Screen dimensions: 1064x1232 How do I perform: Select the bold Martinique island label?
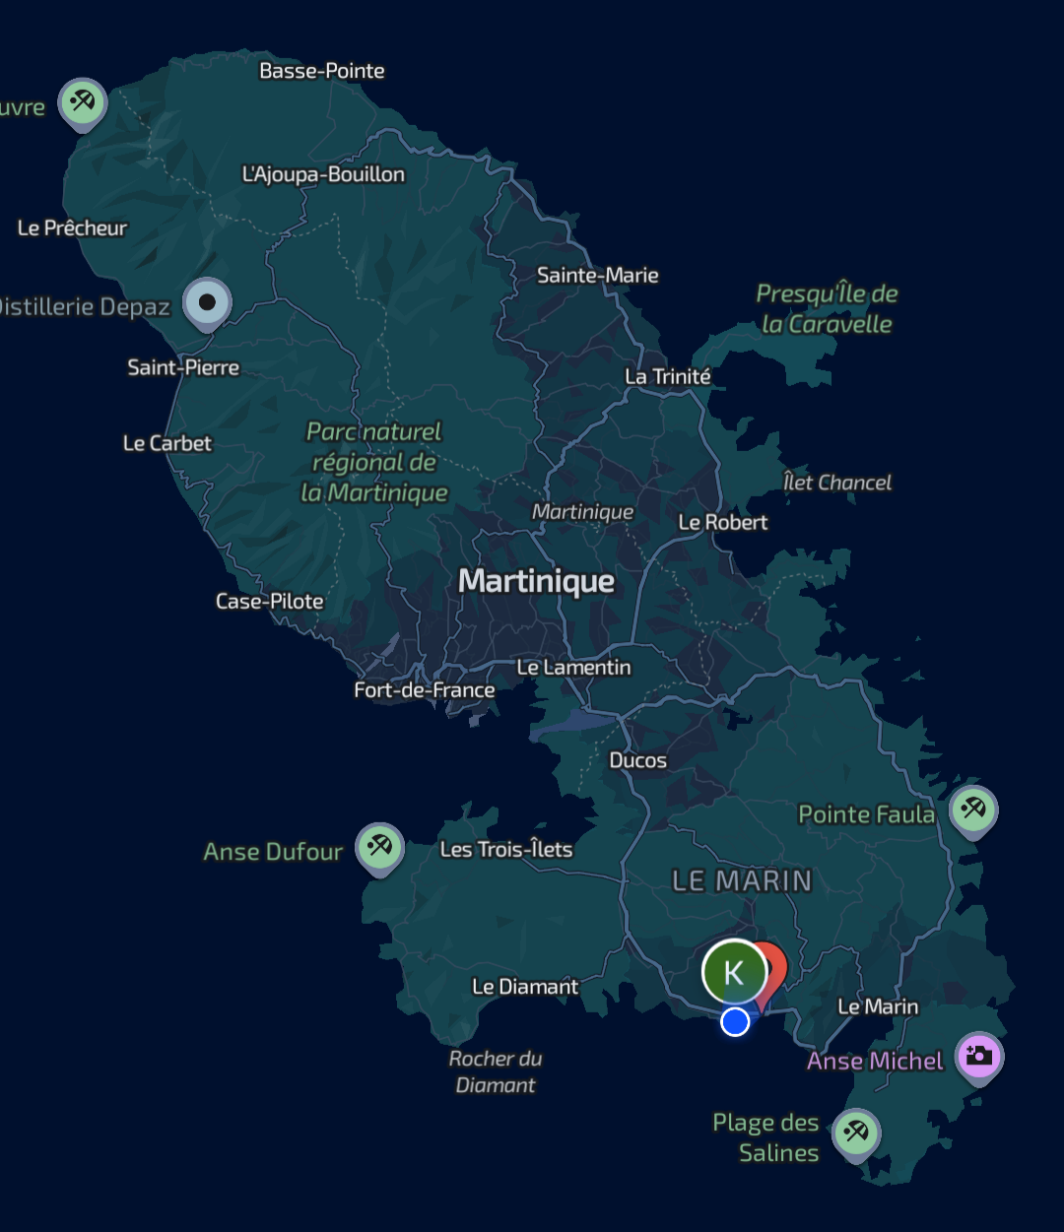pyautogui.click(x=536, y=581)
